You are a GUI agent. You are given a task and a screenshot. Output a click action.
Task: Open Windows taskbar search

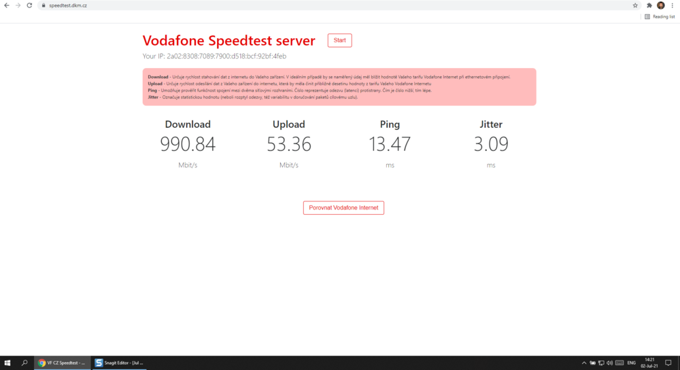point(25,363)
